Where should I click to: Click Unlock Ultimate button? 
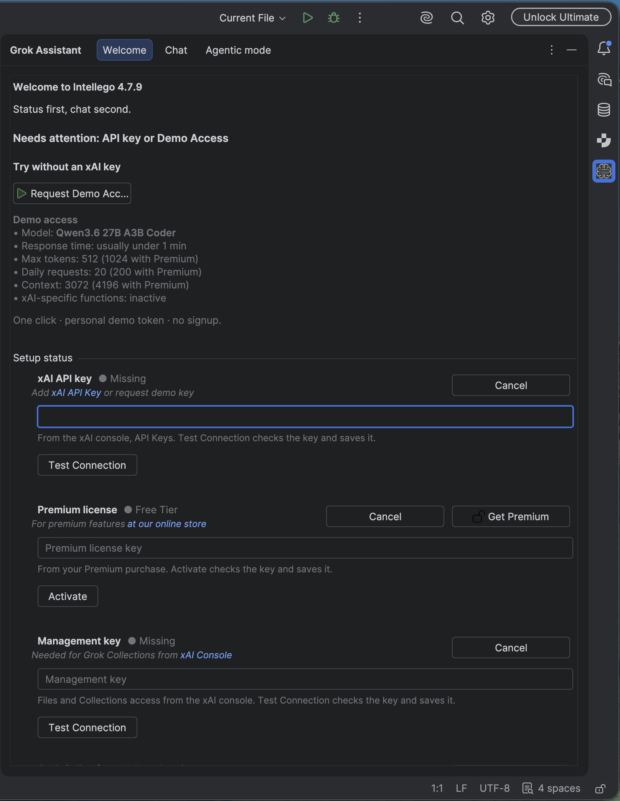click(x=561, y=17)
